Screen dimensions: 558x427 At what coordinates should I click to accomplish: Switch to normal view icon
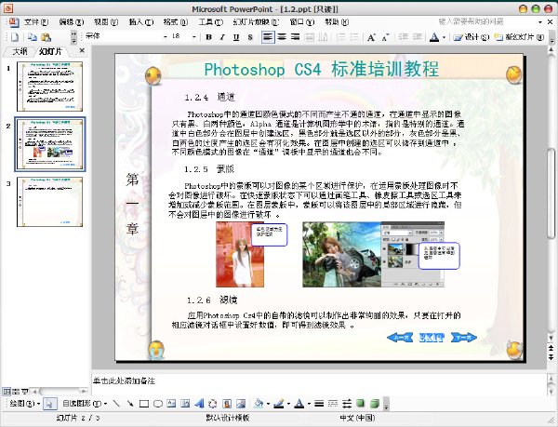coord(7,392)
